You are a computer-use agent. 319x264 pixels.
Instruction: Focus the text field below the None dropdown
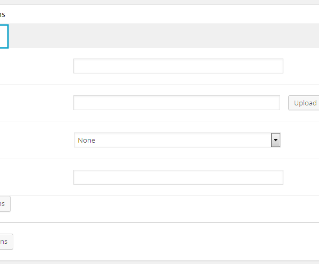[178, 177]
